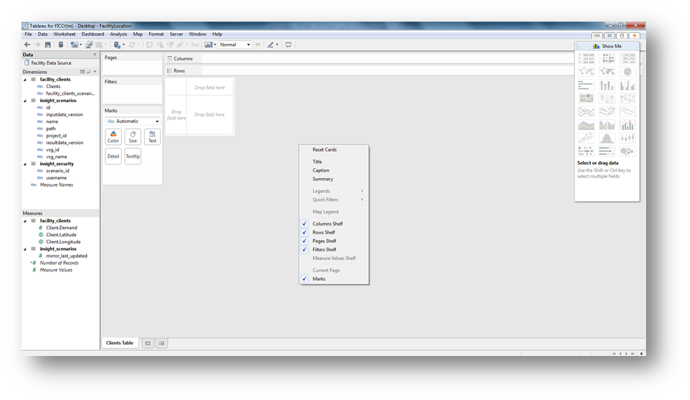This screenshot has width=690, height=400.
Task: Select the Clients Table sheet tab
Action: (x=120, y=342)
